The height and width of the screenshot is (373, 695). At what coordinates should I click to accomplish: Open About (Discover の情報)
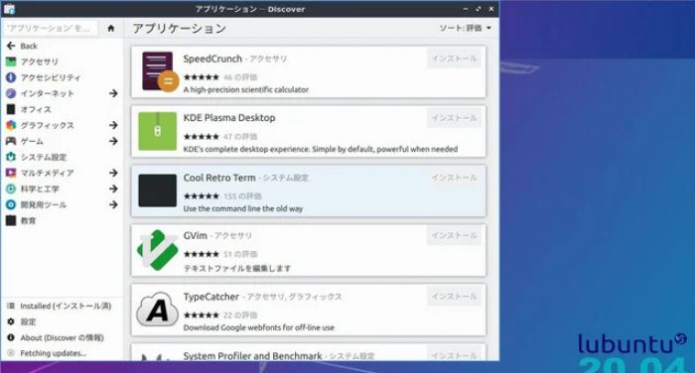click(x=62, y=338)
